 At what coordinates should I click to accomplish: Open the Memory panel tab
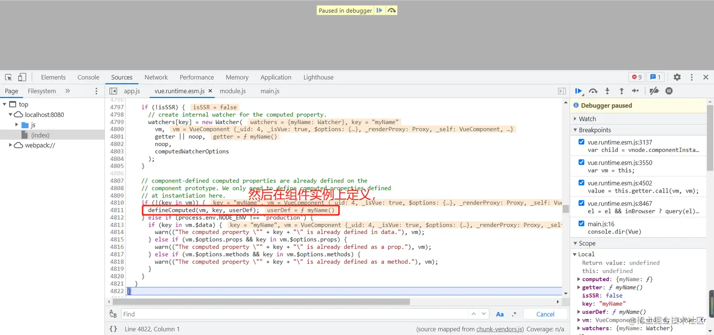237,77
